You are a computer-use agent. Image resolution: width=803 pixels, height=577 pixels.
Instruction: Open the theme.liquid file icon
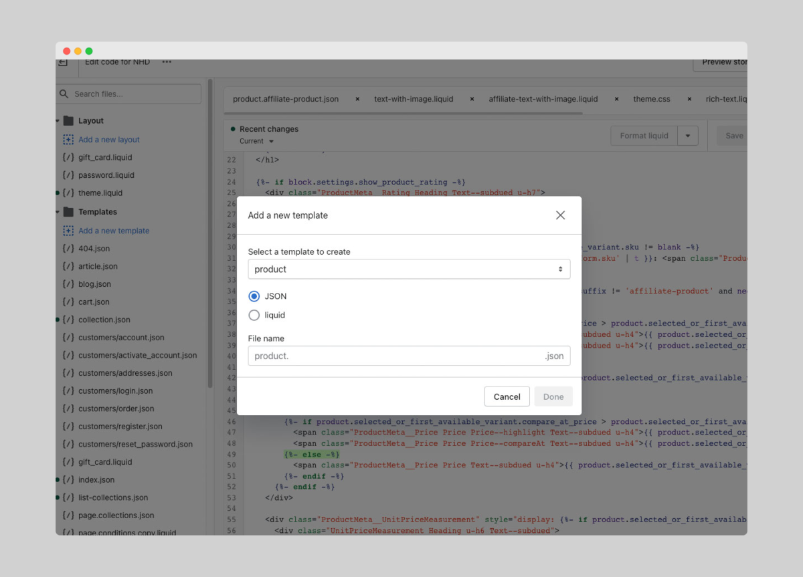click(x=68, y=193)
